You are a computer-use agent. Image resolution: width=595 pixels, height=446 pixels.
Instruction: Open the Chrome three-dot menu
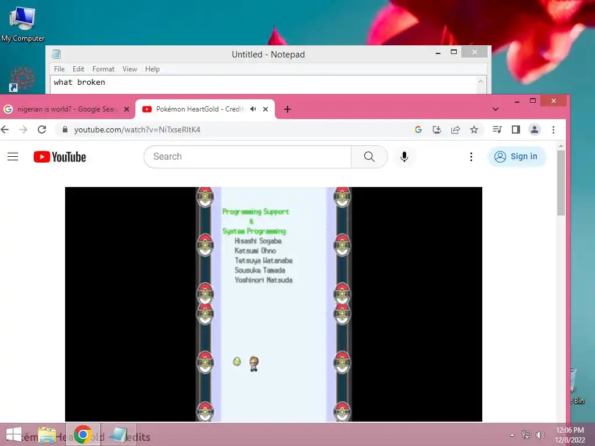point(553,130)
